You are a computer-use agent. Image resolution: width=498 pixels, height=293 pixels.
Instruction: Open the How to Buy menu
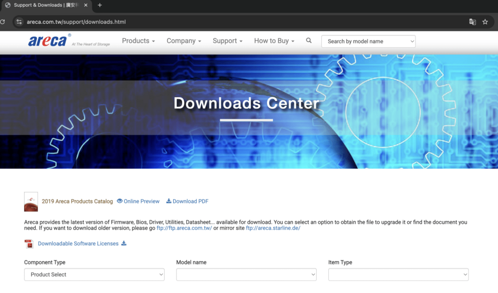[x=274, y=41]
